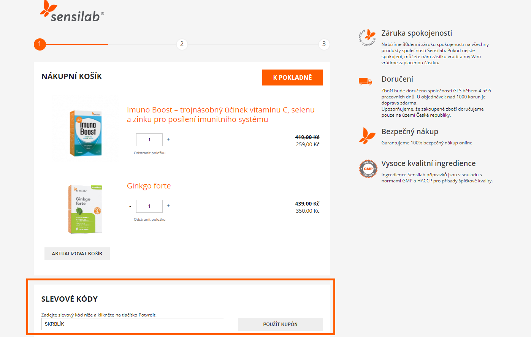531x337 pixels.
Task: Remove Imuno Boost via Odstranit položku
Action: (x=149, y=153)
